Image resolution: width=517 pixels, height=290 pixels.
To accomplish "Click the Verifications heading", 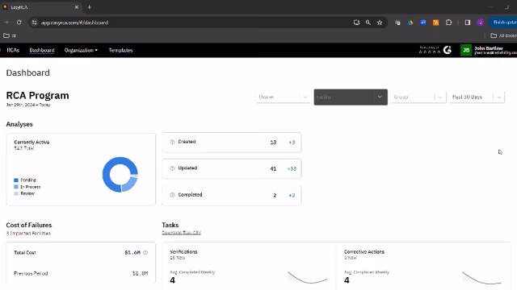I will pos(183,252).
